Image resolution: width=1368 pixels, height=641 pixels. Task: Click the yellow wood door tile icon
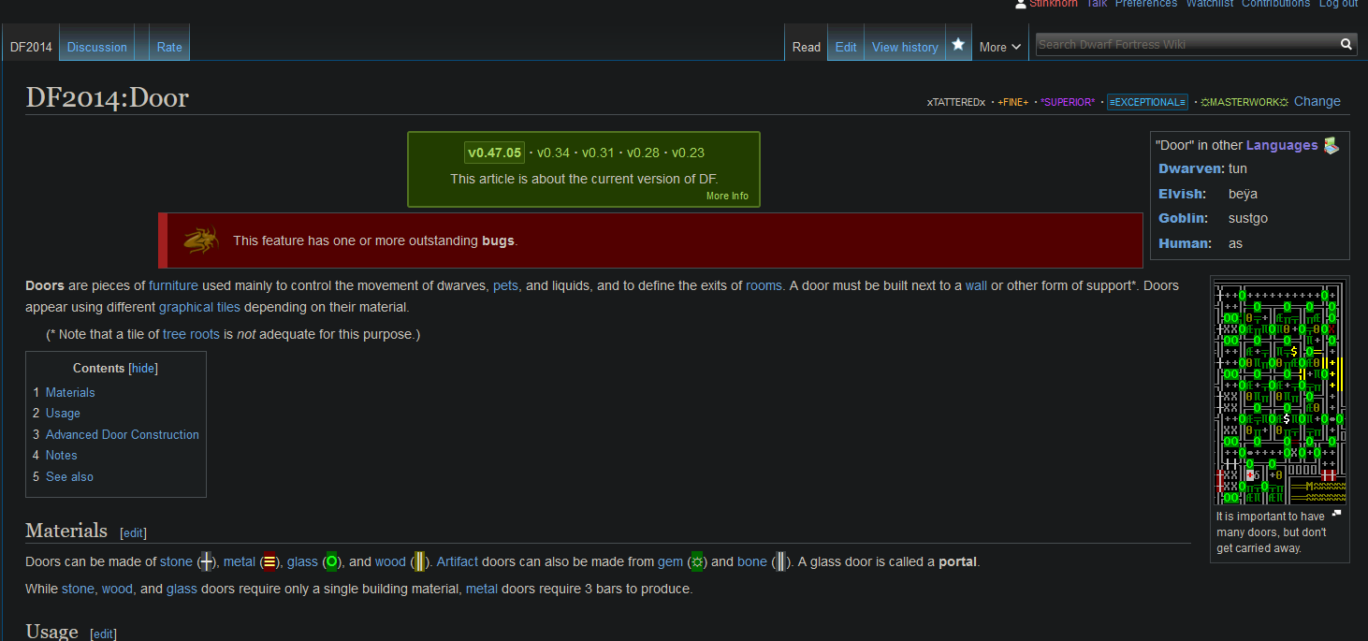(x=419, y=561)
